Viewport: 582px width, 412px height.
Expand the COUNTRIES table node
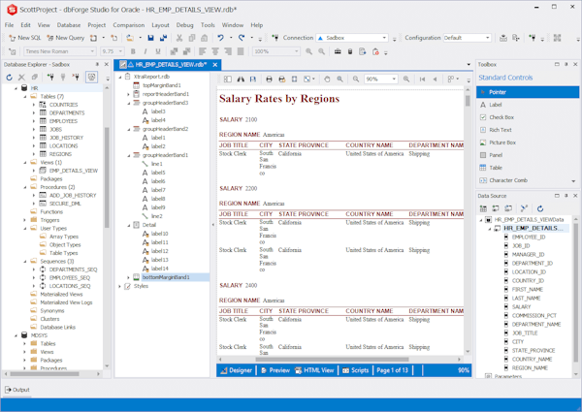click(34, 105)
